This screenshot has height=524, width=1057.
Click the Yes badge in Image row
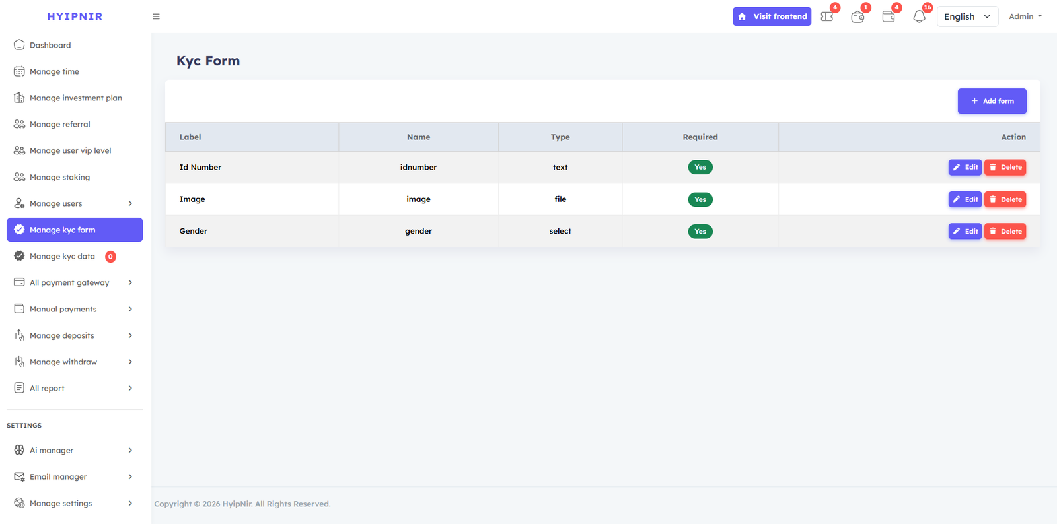(x=700, y=199)
